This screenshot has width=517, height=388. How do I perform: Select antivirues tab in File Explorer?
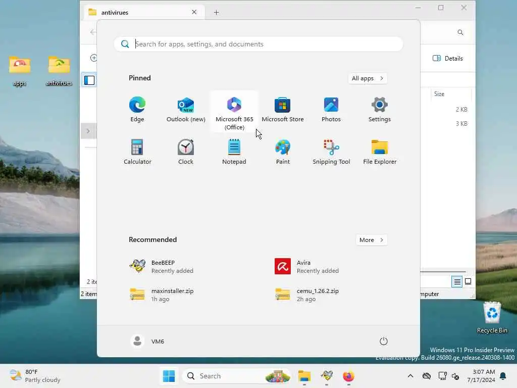[143, 12]
